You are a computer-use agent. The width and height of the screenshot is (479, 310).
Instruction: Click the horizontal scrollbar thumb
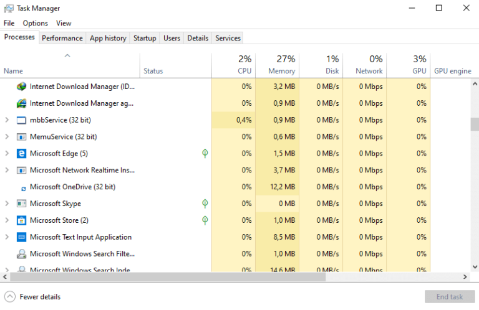[x=168, y=277]
